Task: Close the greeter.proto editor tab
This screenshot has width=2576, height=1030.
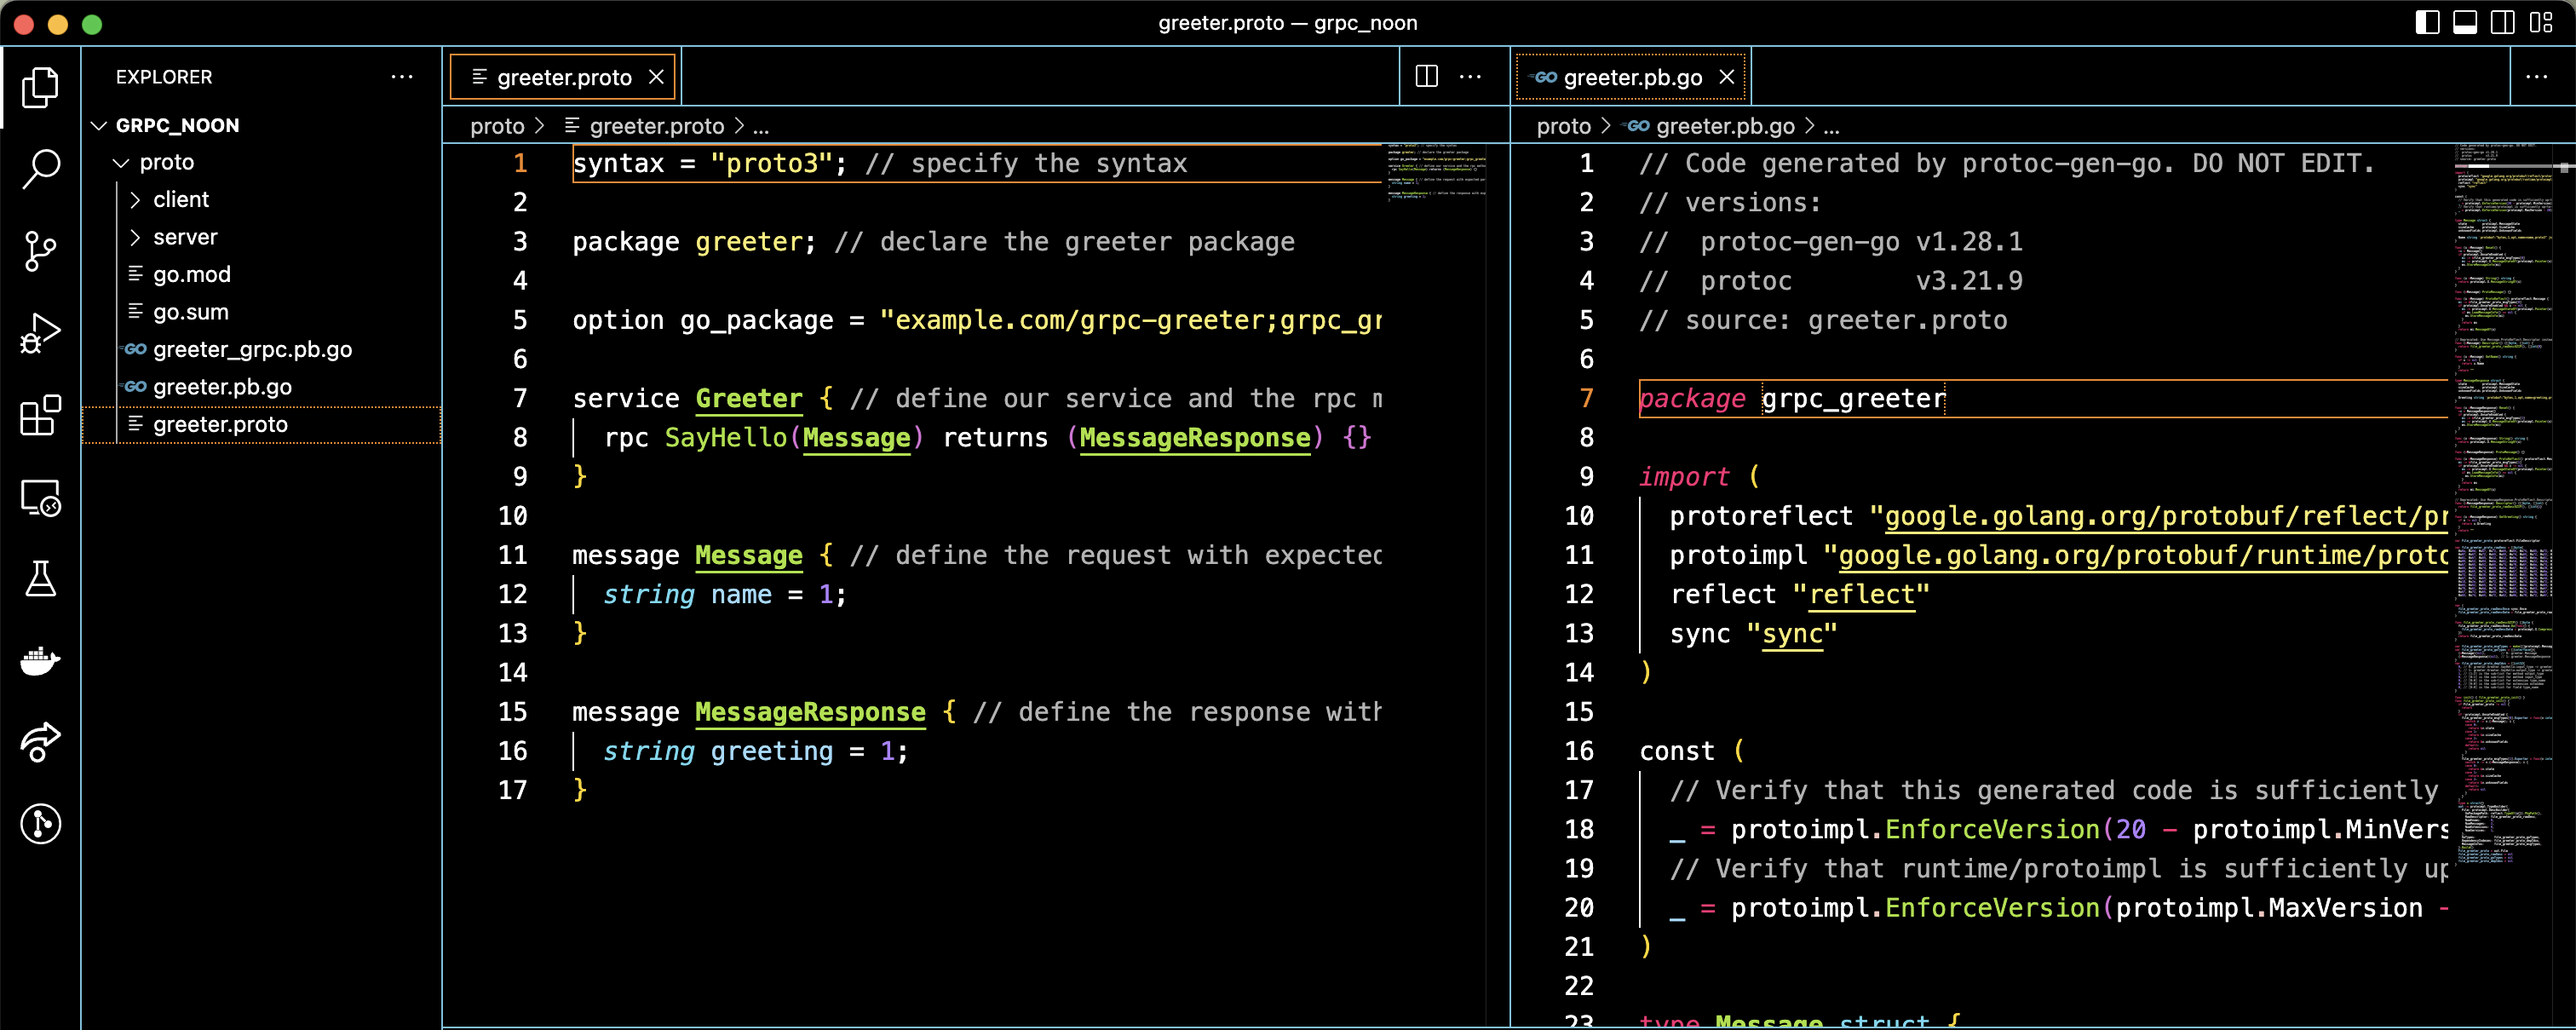Action: pyautogui.click(x=656, y=77)
